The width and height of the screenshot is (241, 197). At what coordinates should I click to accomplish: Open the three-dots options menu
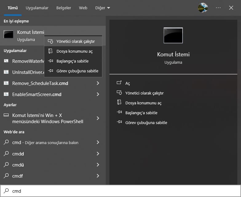click(218, 8)
